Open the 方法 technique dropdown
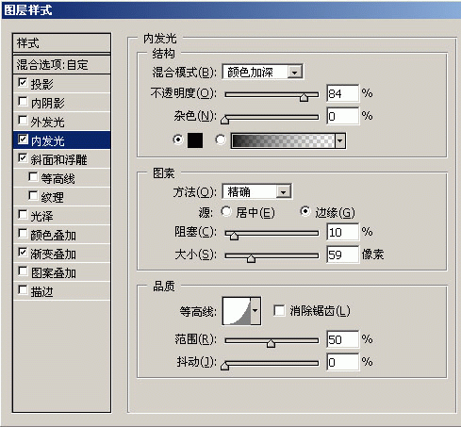Viewport: 461px width, 427px height. coord(256,191)
